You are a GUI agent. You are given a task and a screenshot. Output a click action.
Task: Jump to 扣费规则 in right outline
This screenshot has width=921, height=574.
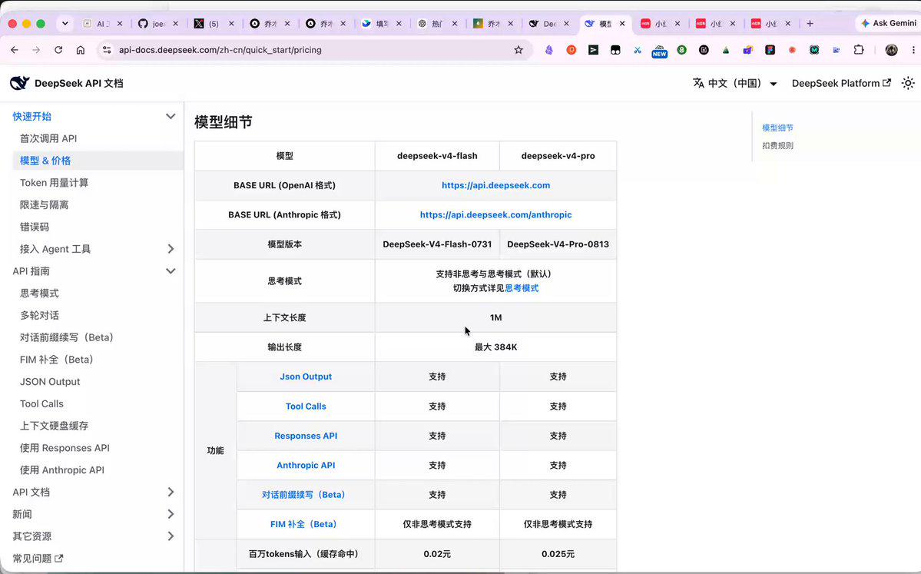777,145
